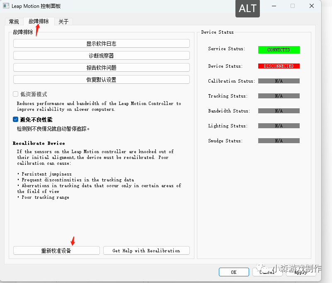Click the red DISCONNECTED device status indicator
The height and width of the screenshot is (283, 332).
tap(279, 65)
